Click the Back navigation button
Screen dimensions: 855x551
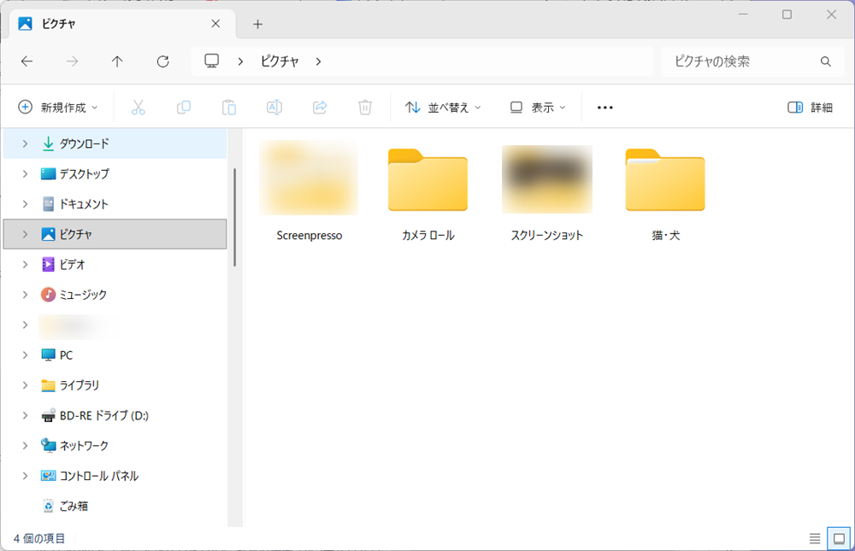click(x=27, y=61)
